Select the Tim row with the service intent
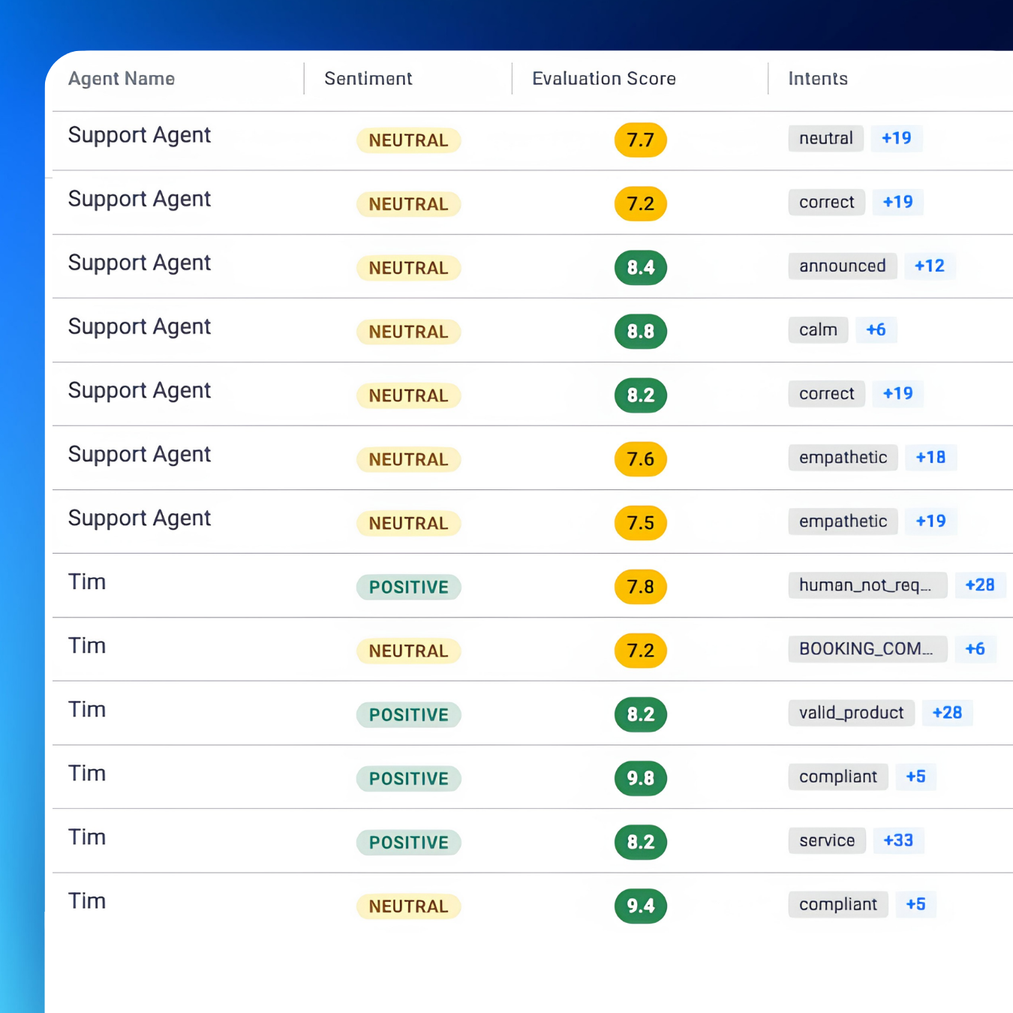 [x=533, y=840]
